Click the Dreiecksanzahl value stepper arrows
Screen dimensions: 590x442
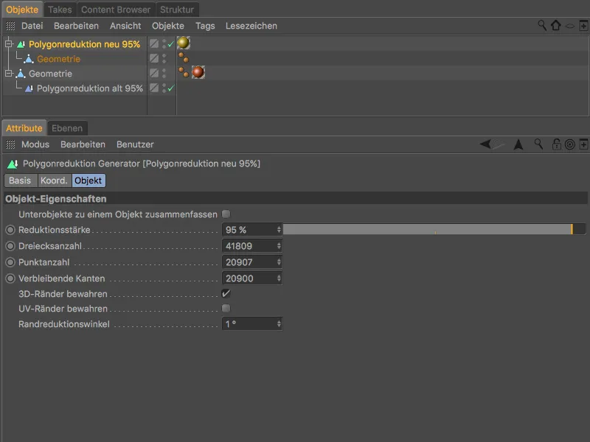279,246
